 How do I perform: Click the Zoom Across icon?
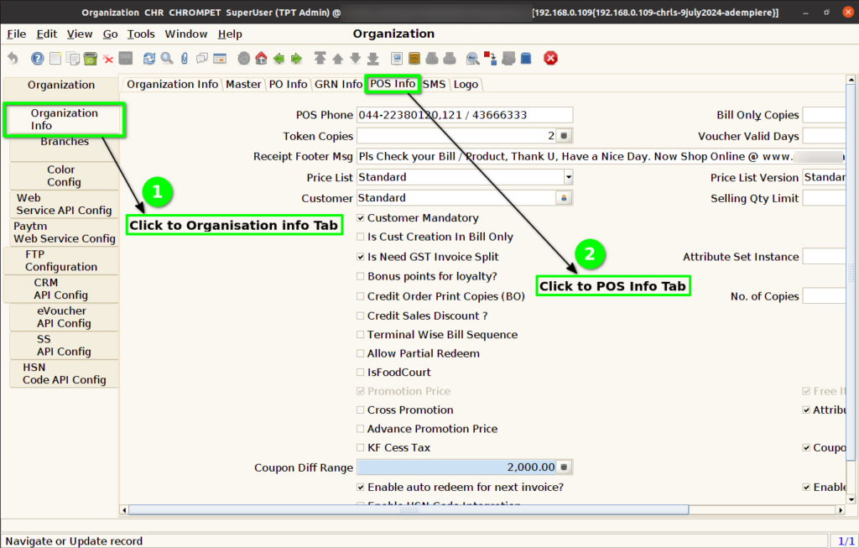473,58
